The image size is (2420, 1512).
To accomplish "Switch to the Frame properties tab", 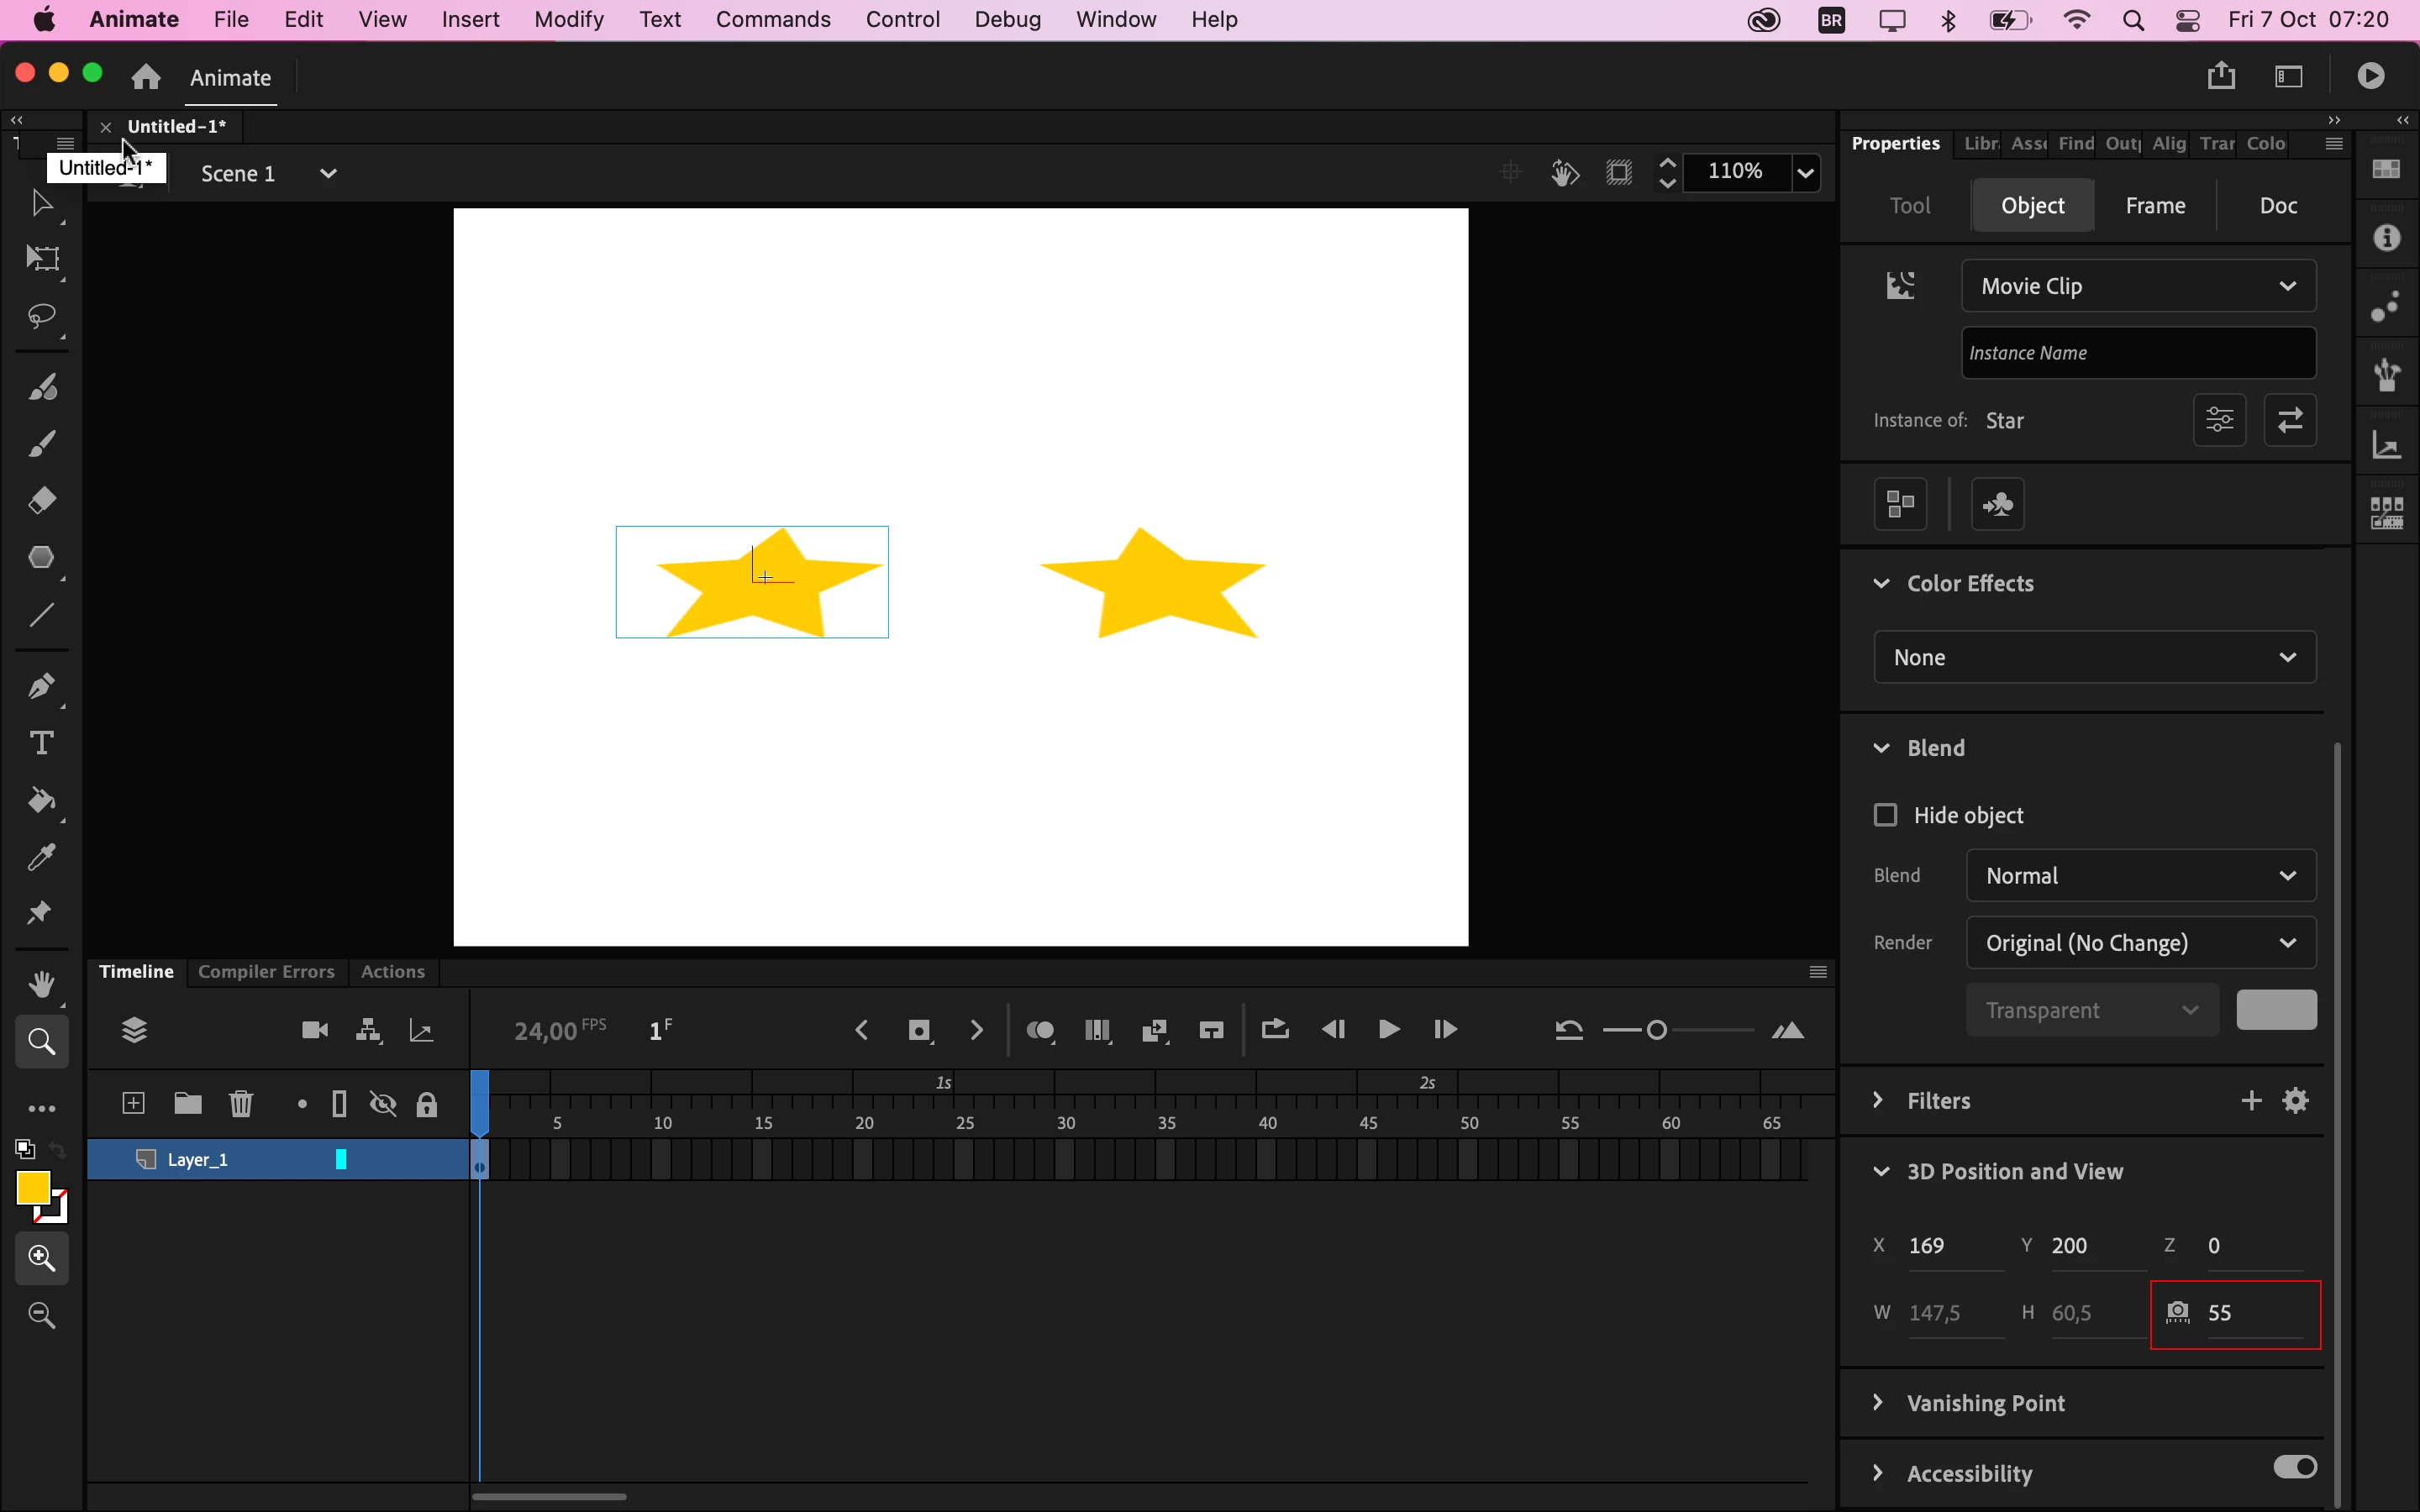I will [2156, 206].
